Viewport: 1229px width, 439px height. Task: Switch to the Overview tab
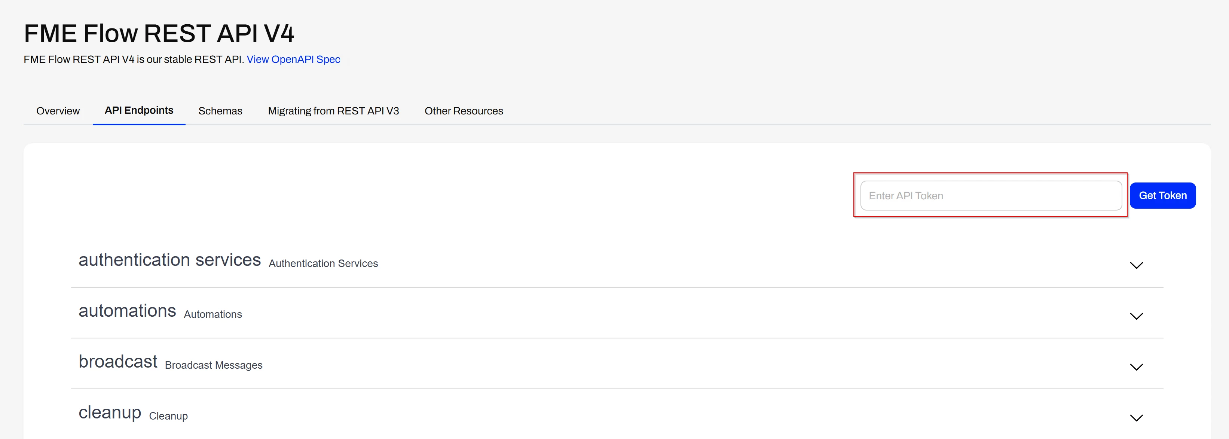click(x=58, y=111)
